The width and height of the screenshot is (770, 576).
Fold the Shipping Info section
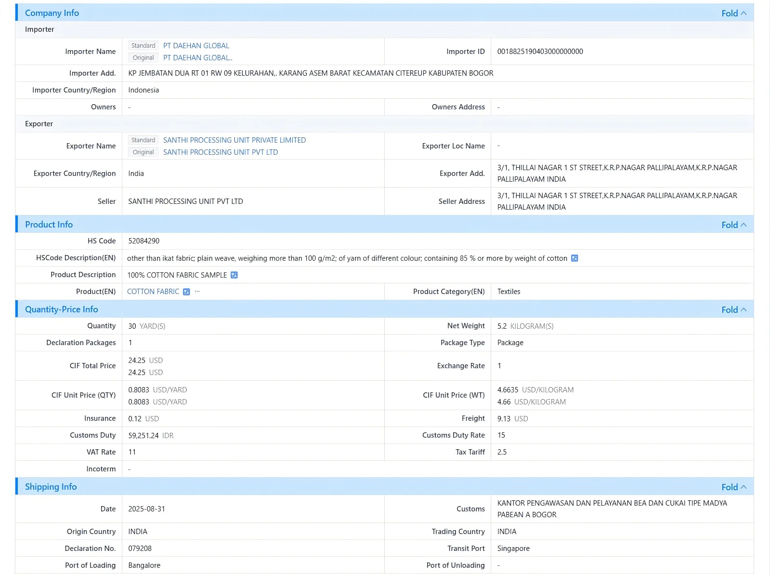[x=734, y=487]
